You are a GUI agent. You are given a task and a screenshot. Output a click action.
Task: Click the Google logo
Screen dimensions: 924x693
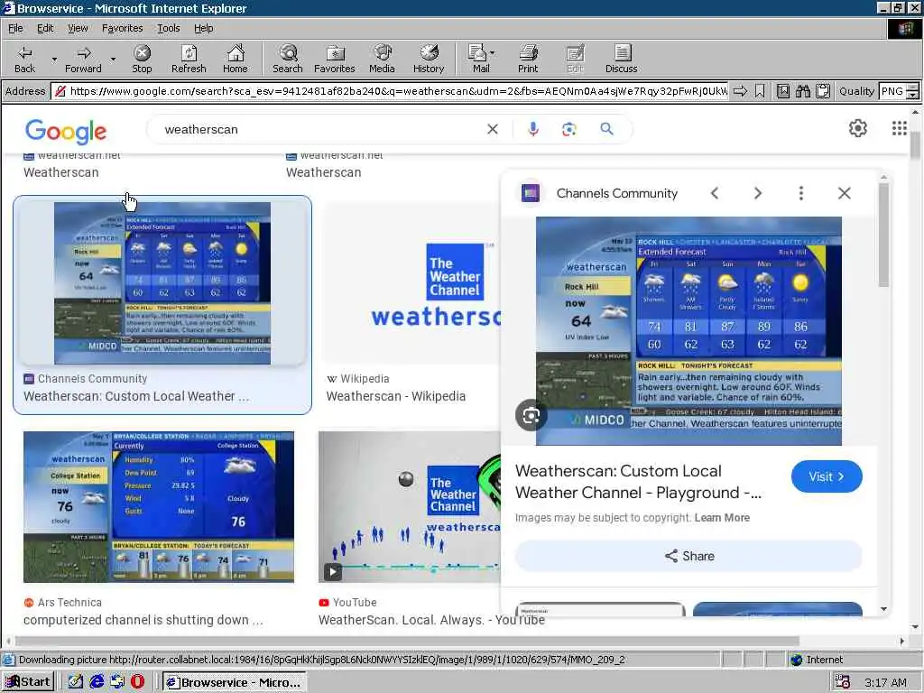click(x=66, y=131)
